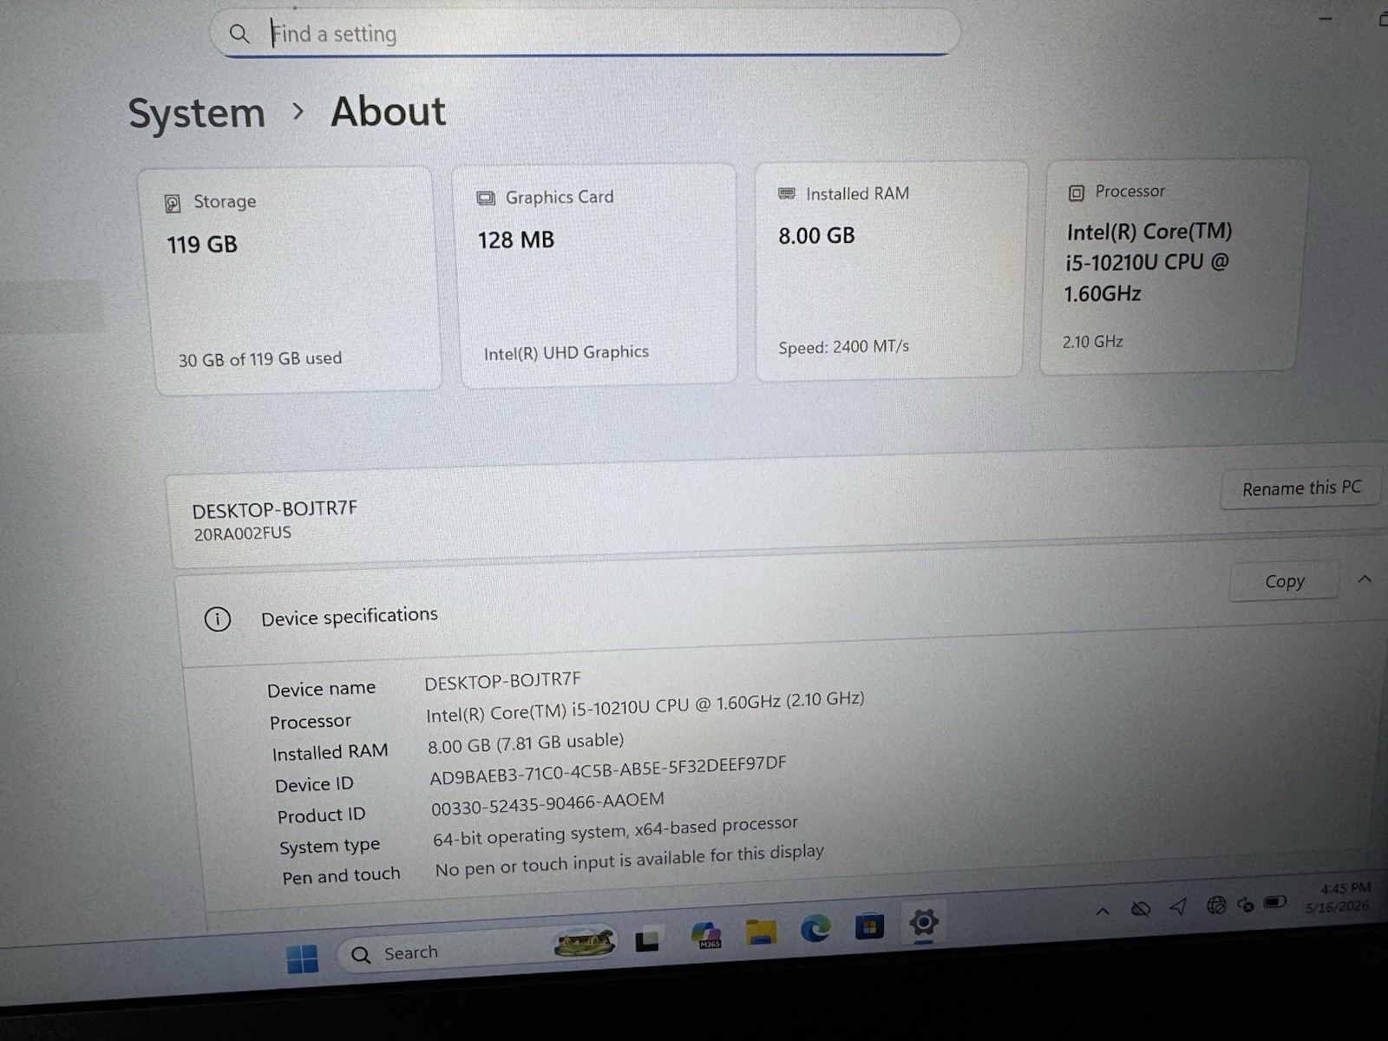Click the '2.10 GHz' text in Processor card
This screenshot has height=1041, width=1388.
pyautogui.click(x=1093, y=342)
